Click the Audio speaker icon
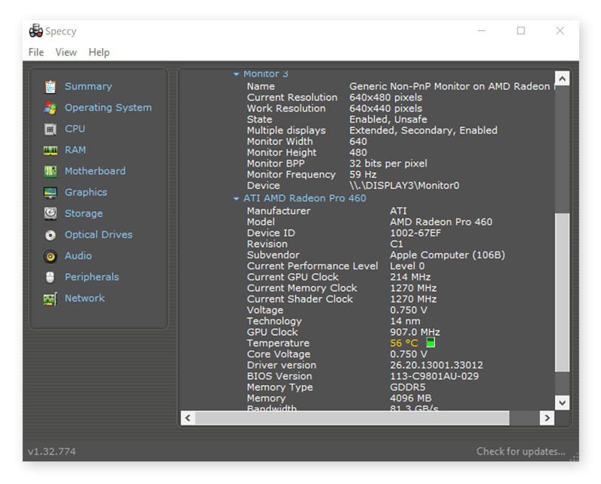The image size is (601, 484). (50, 256)
